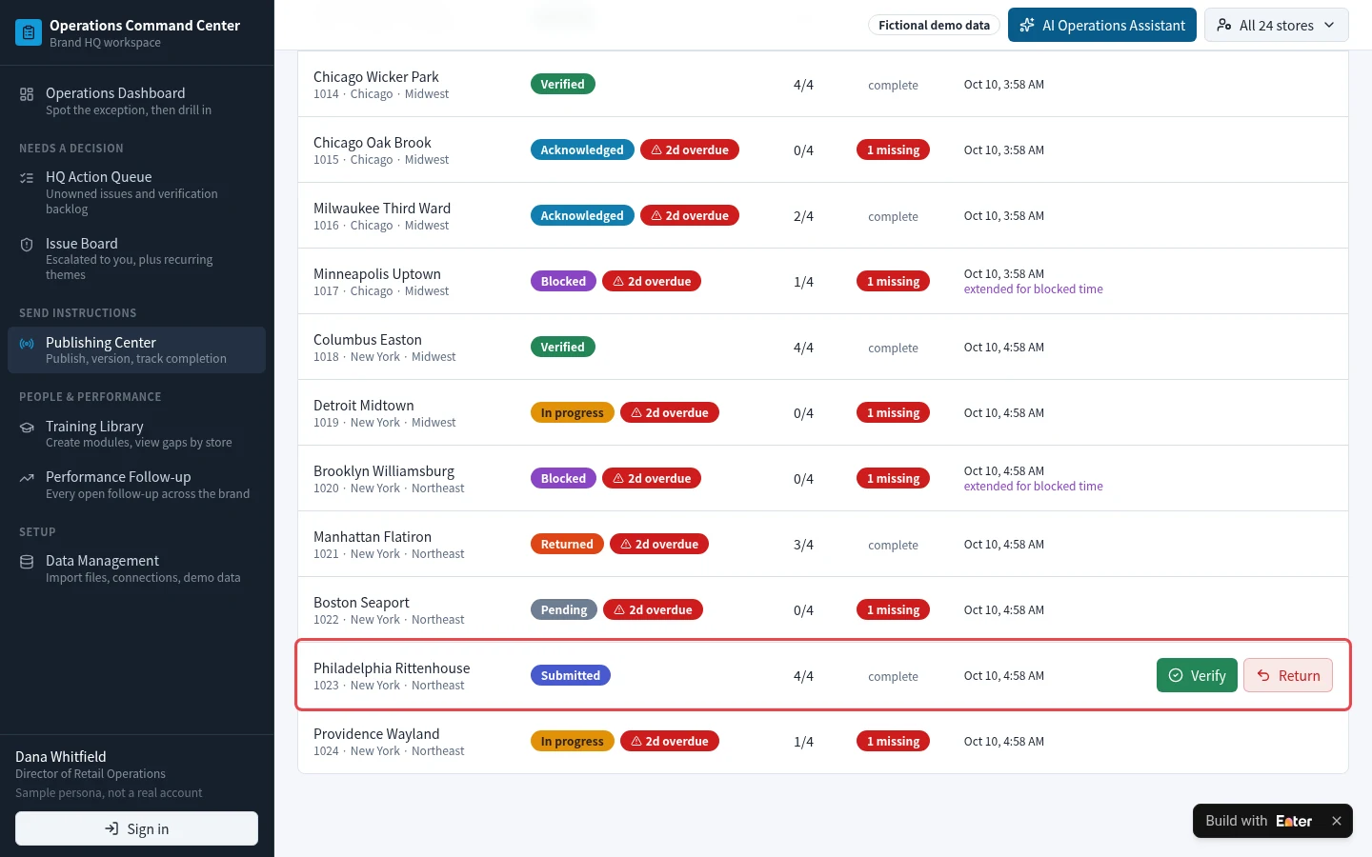
Task: Click the Oct 10, 3:58 AM date for Chicago Wicker Park
Action: pyautogui.click(x=1004, y=85)
